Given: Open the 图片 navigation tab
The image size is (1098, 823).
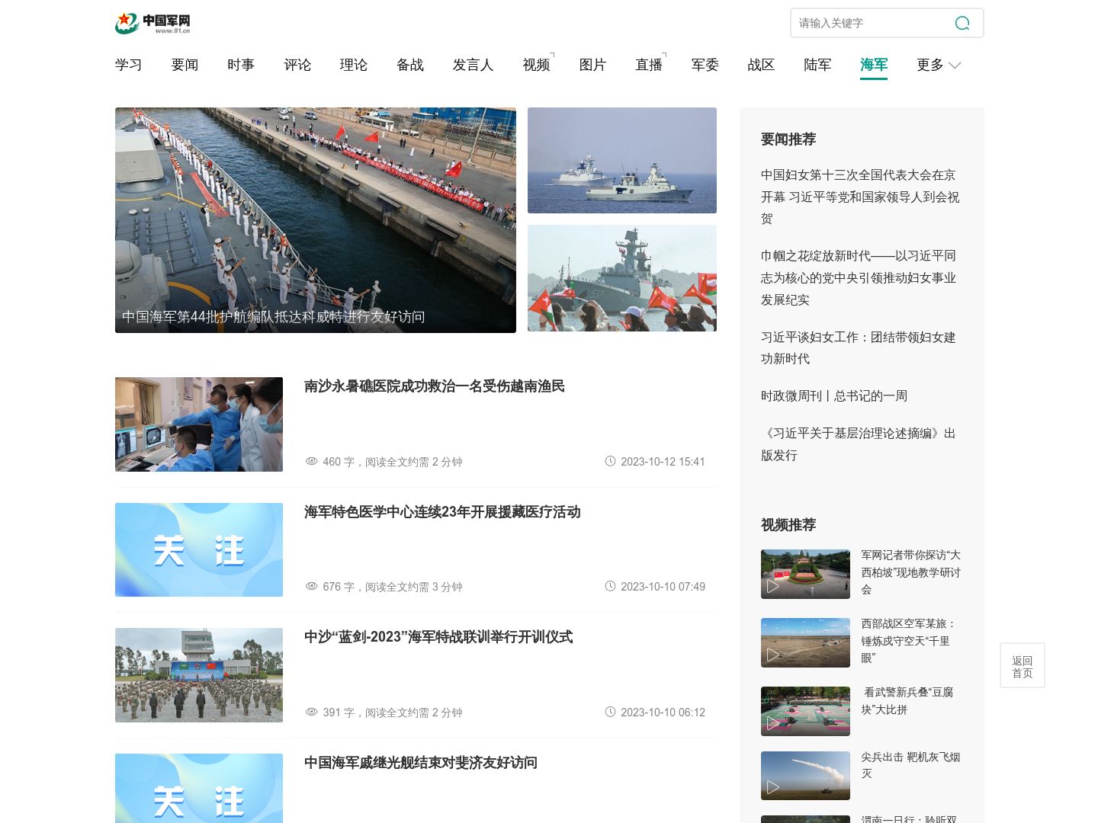Looking at the screenshot, I should 592,65.
